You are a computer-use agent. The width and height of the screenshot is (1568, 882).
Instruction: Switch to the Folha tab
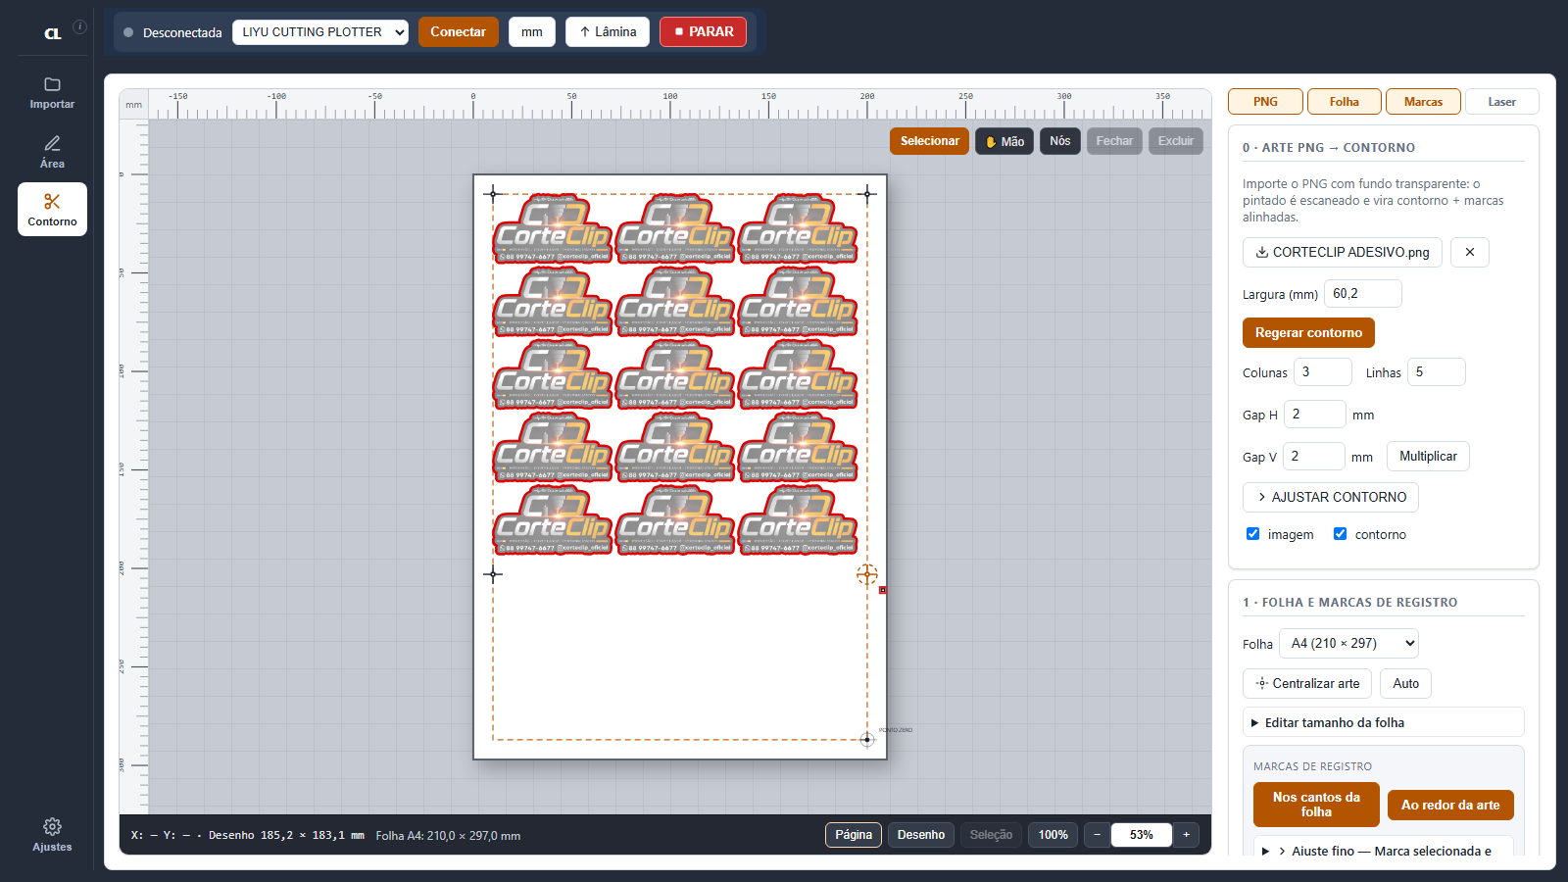click(x=1345, y=101)
